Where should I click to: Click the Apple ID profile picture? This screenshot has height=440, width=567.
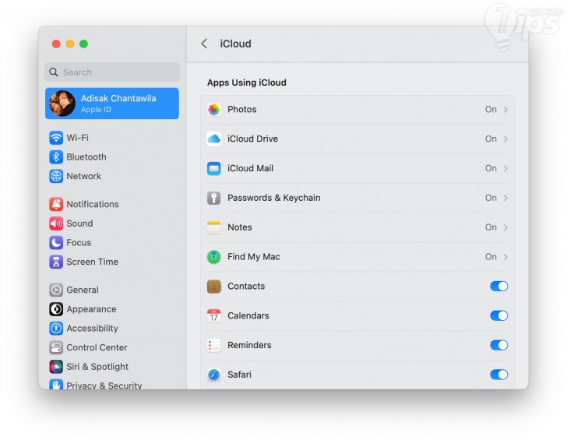[62, 104]
